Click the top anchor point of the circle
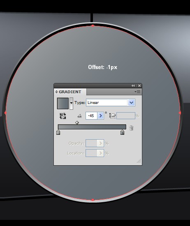Screen dimensions: 190x226 (93, 26)
